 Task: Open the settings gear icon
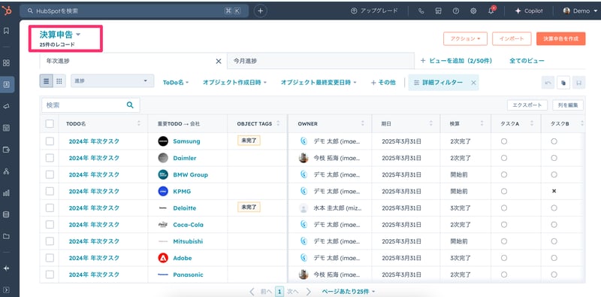tap(473, 11)
